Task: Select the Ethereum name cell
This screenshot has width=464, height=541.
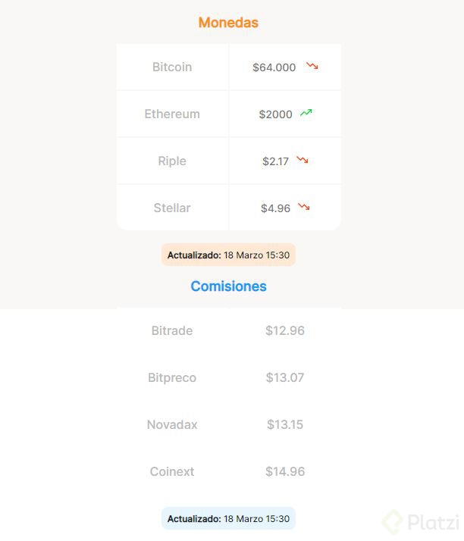Action: (172, 114)
